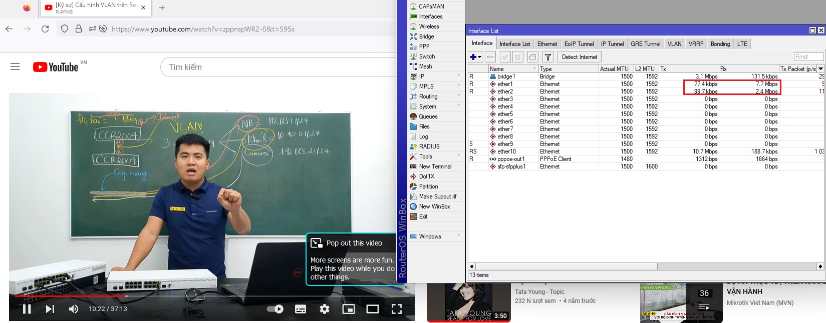The height and width of the screenshot is (323, 826).
Task: Play the next video
Action: coord(50,309)
